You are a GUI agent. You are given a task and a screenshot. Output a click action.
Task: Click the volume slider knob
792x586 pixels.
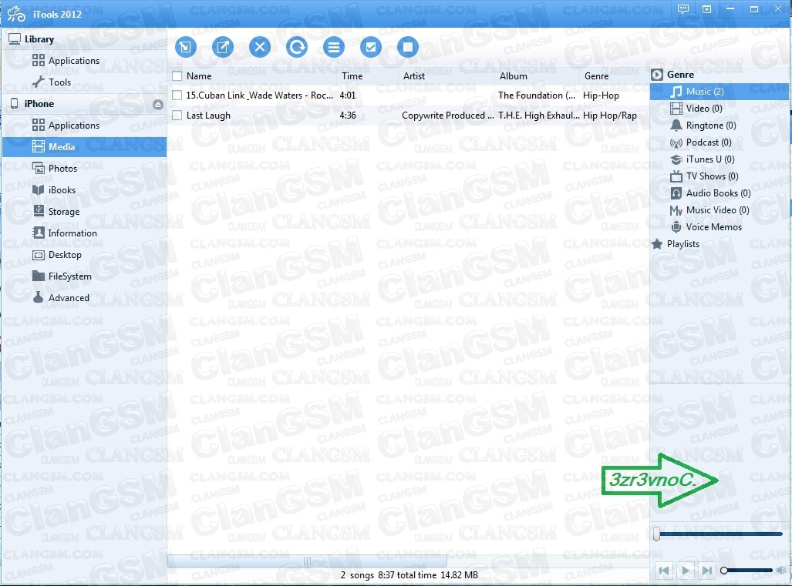pyautogui.click(x=724, y=571)
